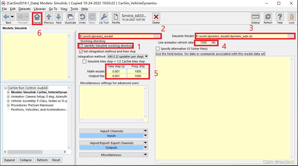Open the Datasets menu
The image size is (298, 166).
(x=25, y=9)
